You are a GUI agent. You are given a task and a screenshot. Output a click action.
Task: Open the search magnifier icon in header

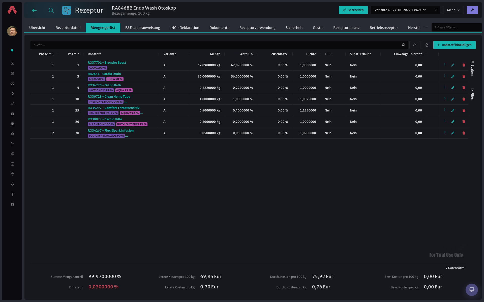pos(51,10)
